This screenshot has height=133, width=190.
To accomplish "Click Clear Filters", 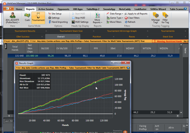I will [x=132, y=18].
